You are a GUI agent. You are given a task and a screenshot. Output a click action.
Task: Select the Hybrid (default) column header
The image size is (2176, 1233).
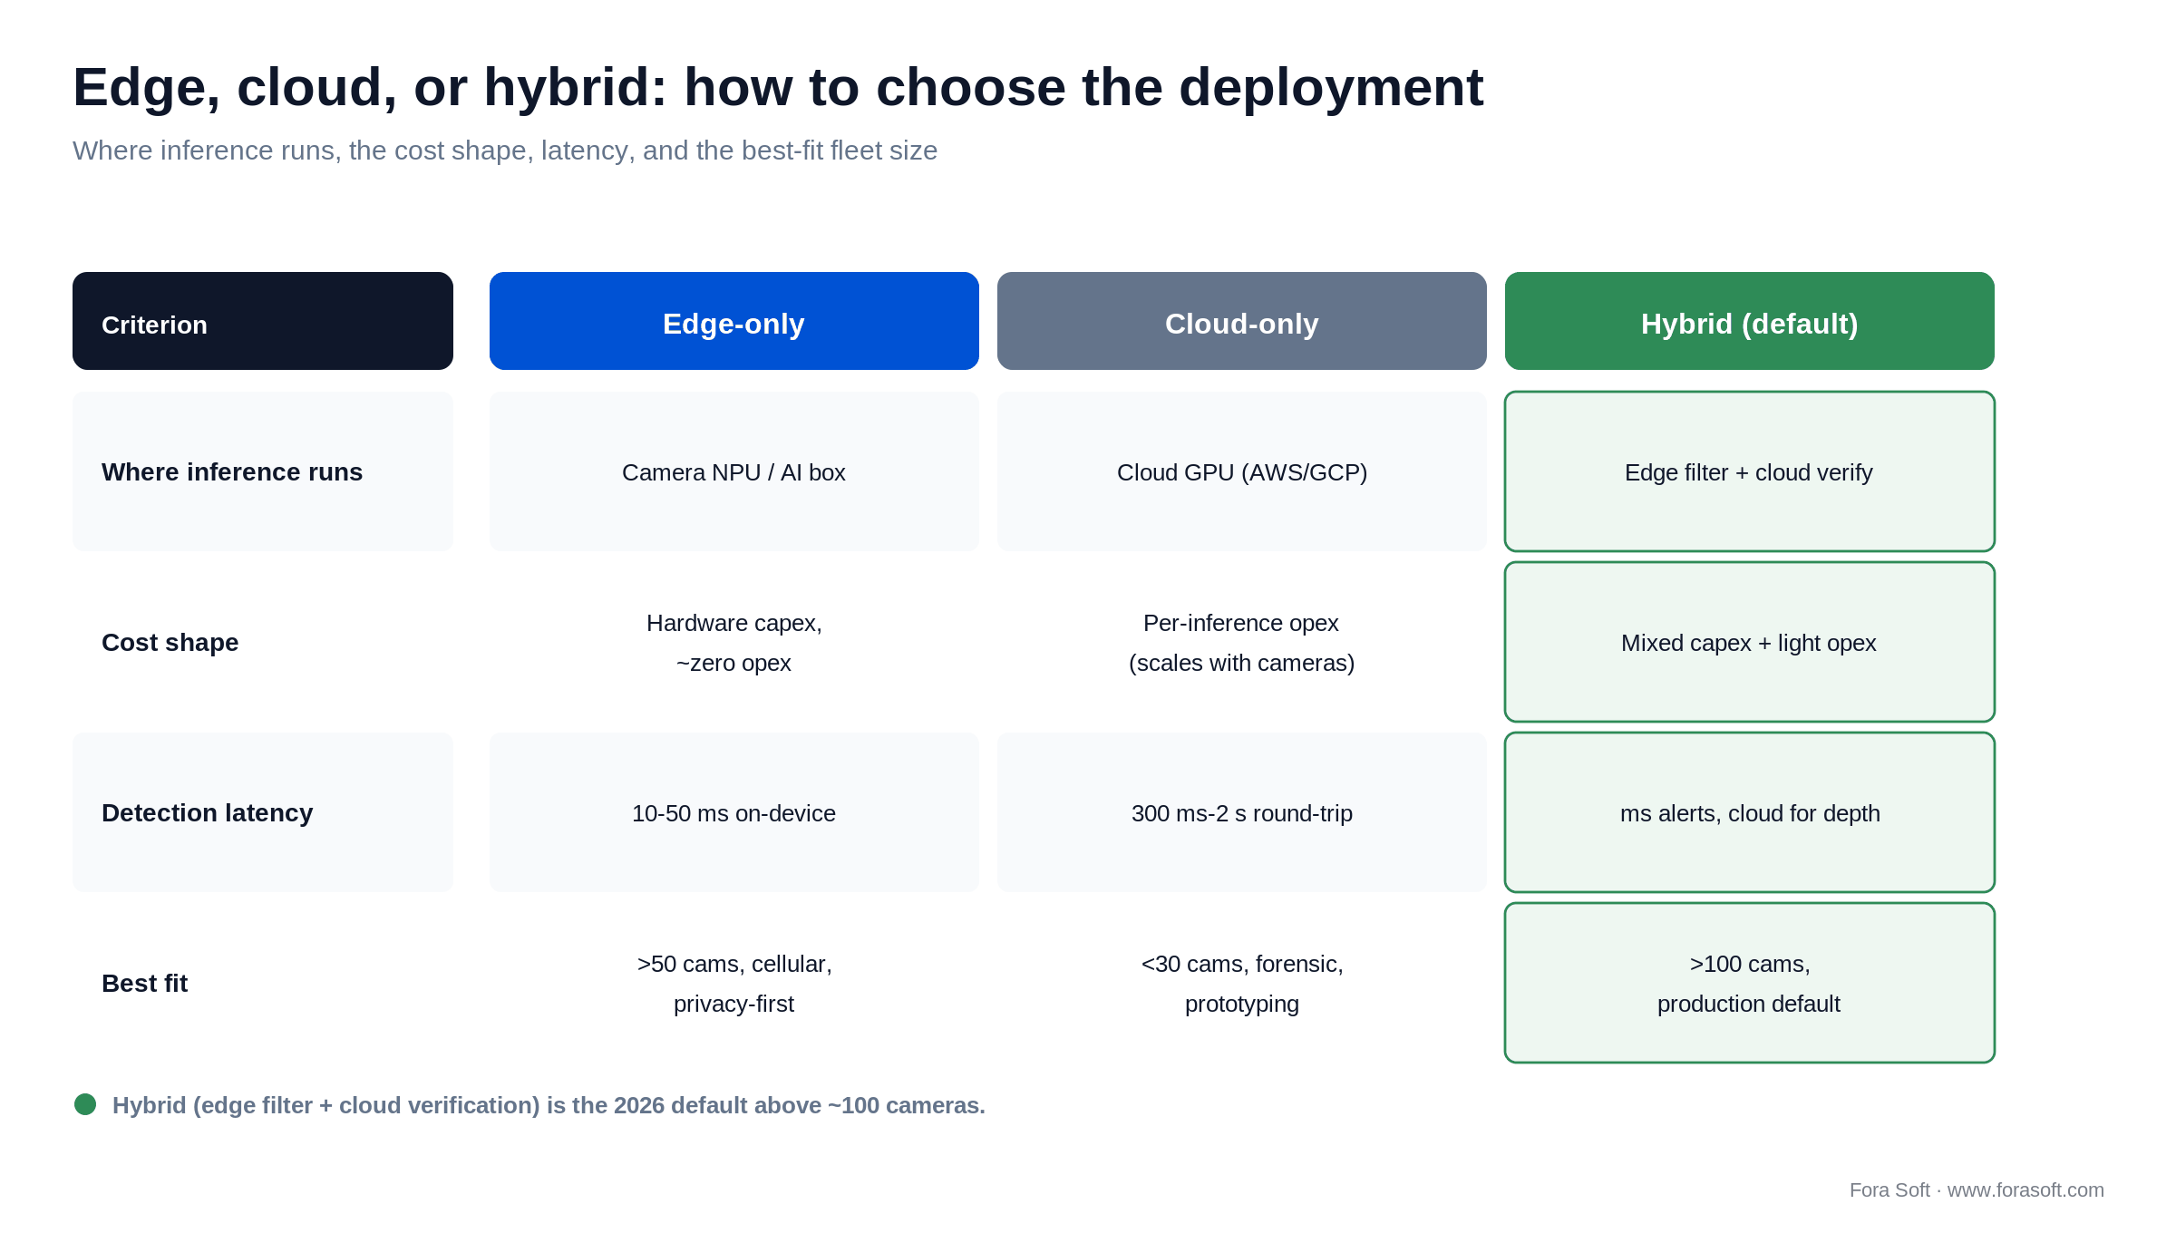(1750, 321)
